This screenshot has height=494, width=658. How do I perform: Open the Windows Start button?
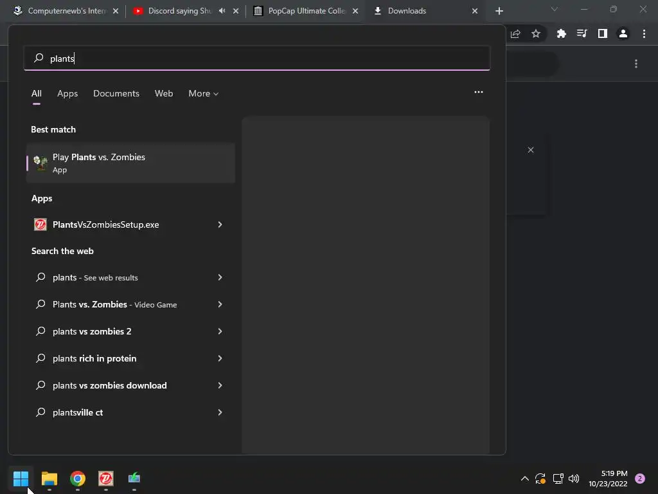21,478
